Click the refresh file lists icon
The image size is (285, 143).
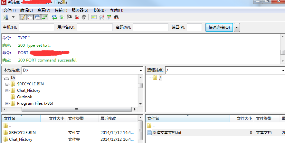[x=54, y=17]
